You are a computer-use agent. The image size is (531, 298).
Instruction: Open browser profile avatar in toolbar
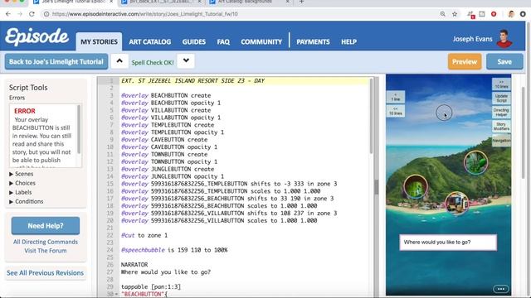pos(511,14)
